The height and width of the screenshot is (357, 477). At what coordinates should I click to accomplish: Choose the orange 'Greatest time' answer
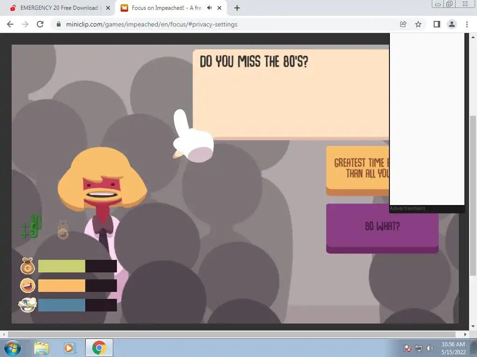[x=358, y=171]
